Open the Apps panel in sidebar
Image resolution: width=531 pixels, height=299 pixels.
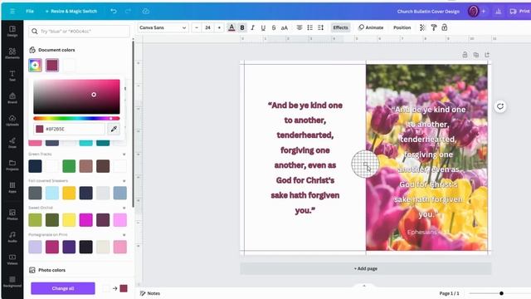[x=12, y=187]
